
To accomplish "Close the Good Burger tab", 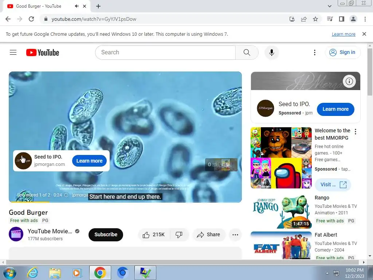I will tap(85, 6).
